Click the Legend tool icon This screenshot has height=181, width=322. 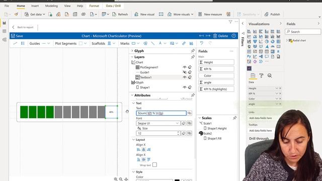(x=23, y=43)
